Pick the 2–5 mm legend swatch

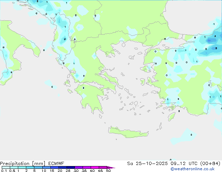30,167
